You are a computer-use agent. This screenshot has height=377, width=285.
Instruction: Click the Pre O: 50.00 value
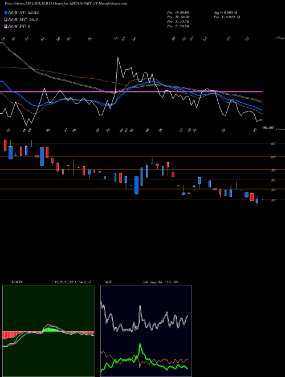[x=178, y=13]
